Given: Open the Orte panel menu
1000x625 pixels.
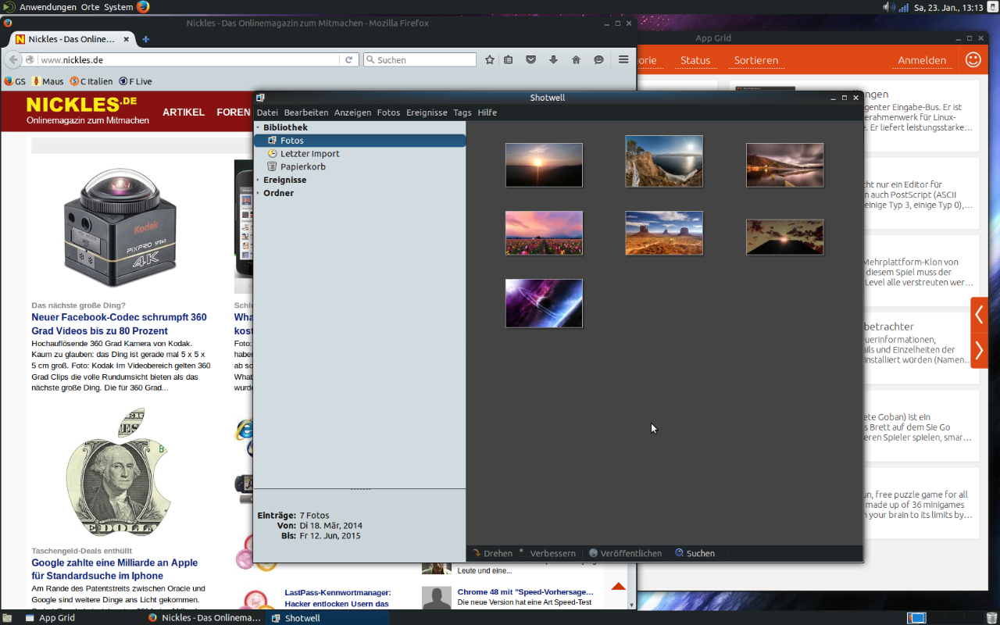Looking at the screenshot, I should 90,7.
